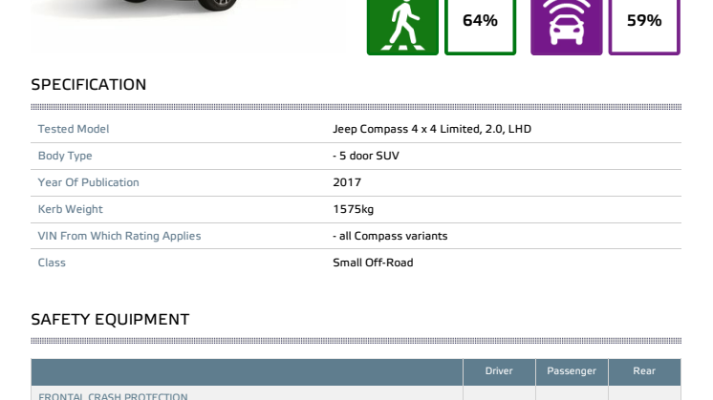Select the 1575kg weight value
The height and width of the screenshot is (400, 713).
pyautogui.click(x=354, y=209)
